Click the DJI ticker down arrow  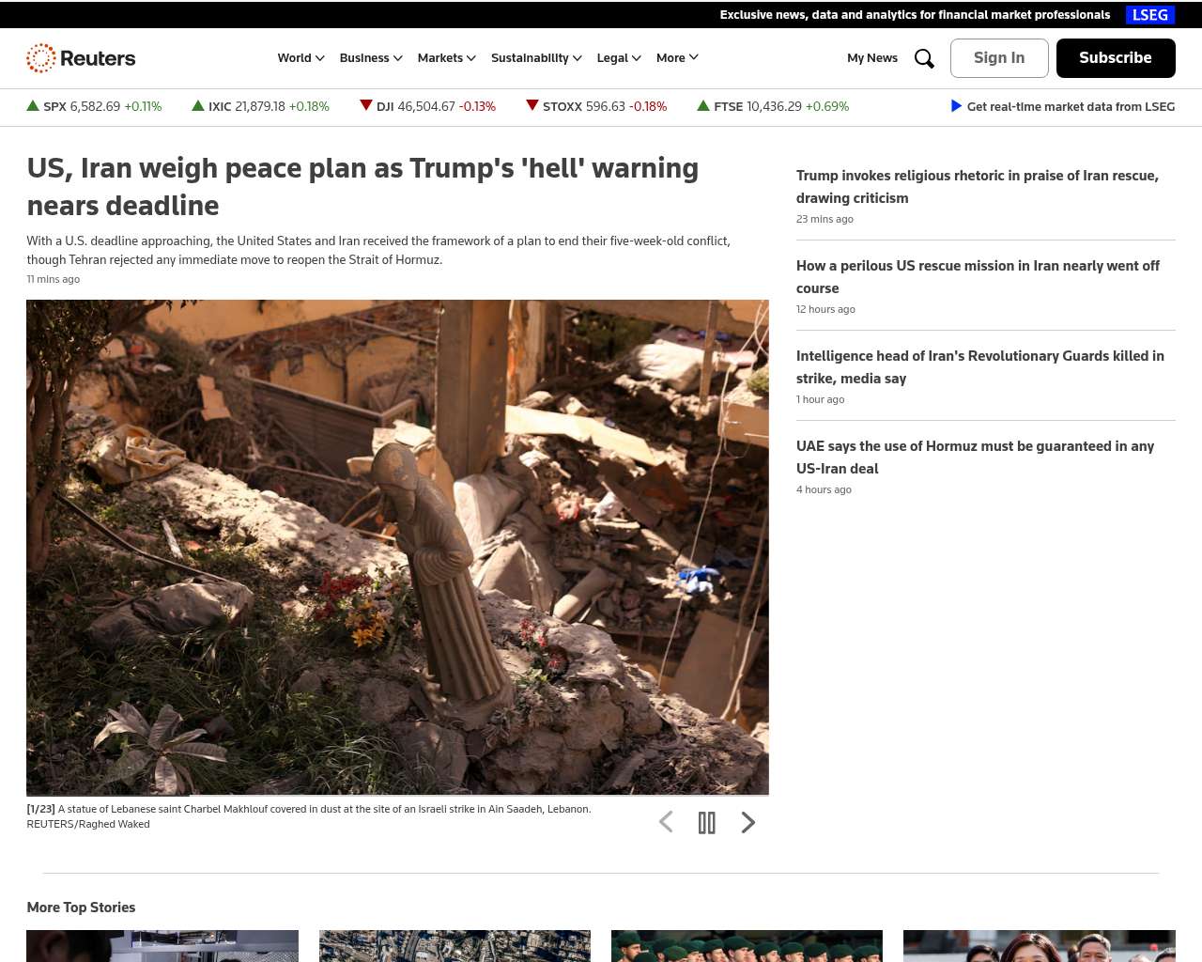[366, 106]
